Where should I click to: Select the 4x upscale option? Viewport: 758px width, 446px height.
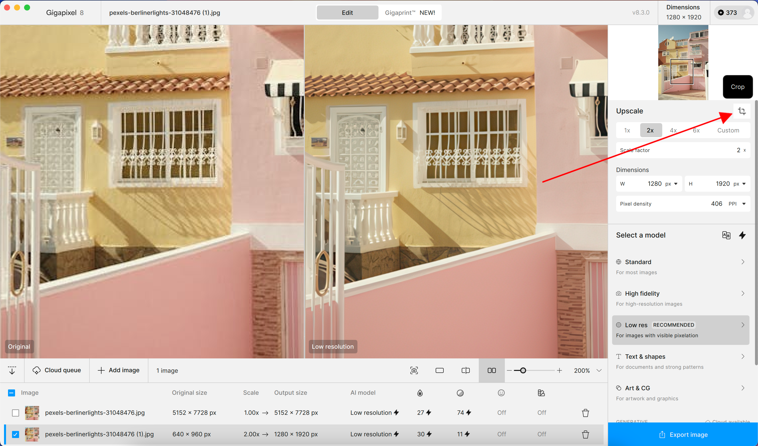[673, 130]
